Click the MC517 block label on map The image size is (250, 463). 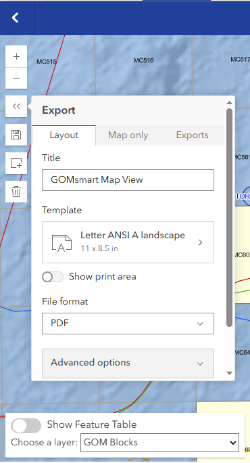point(240,60)
